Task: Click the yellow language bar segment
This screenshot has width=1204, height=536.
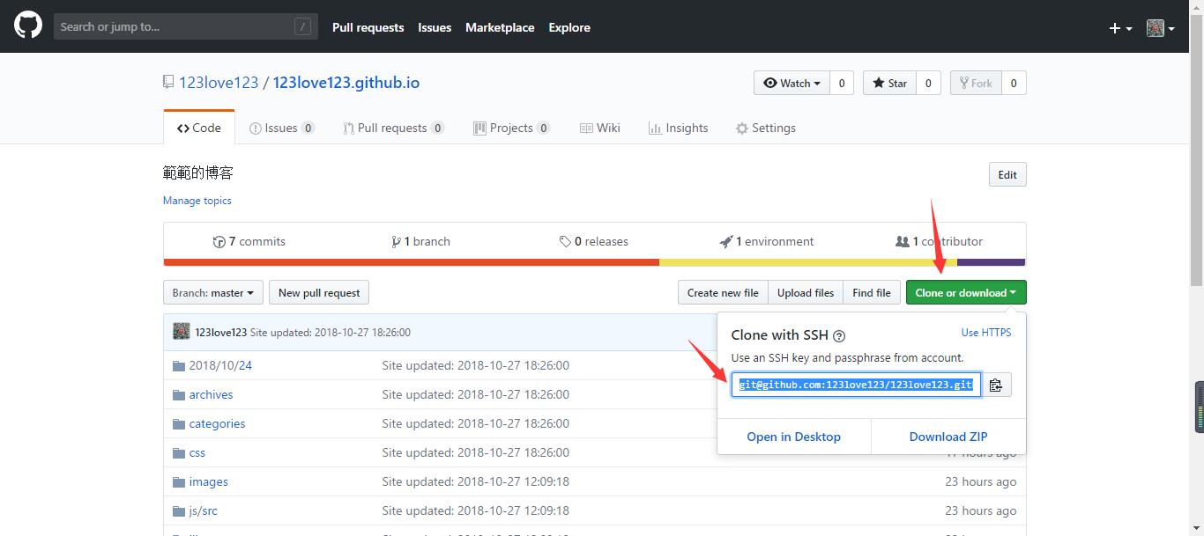Action: pos(808,262)
